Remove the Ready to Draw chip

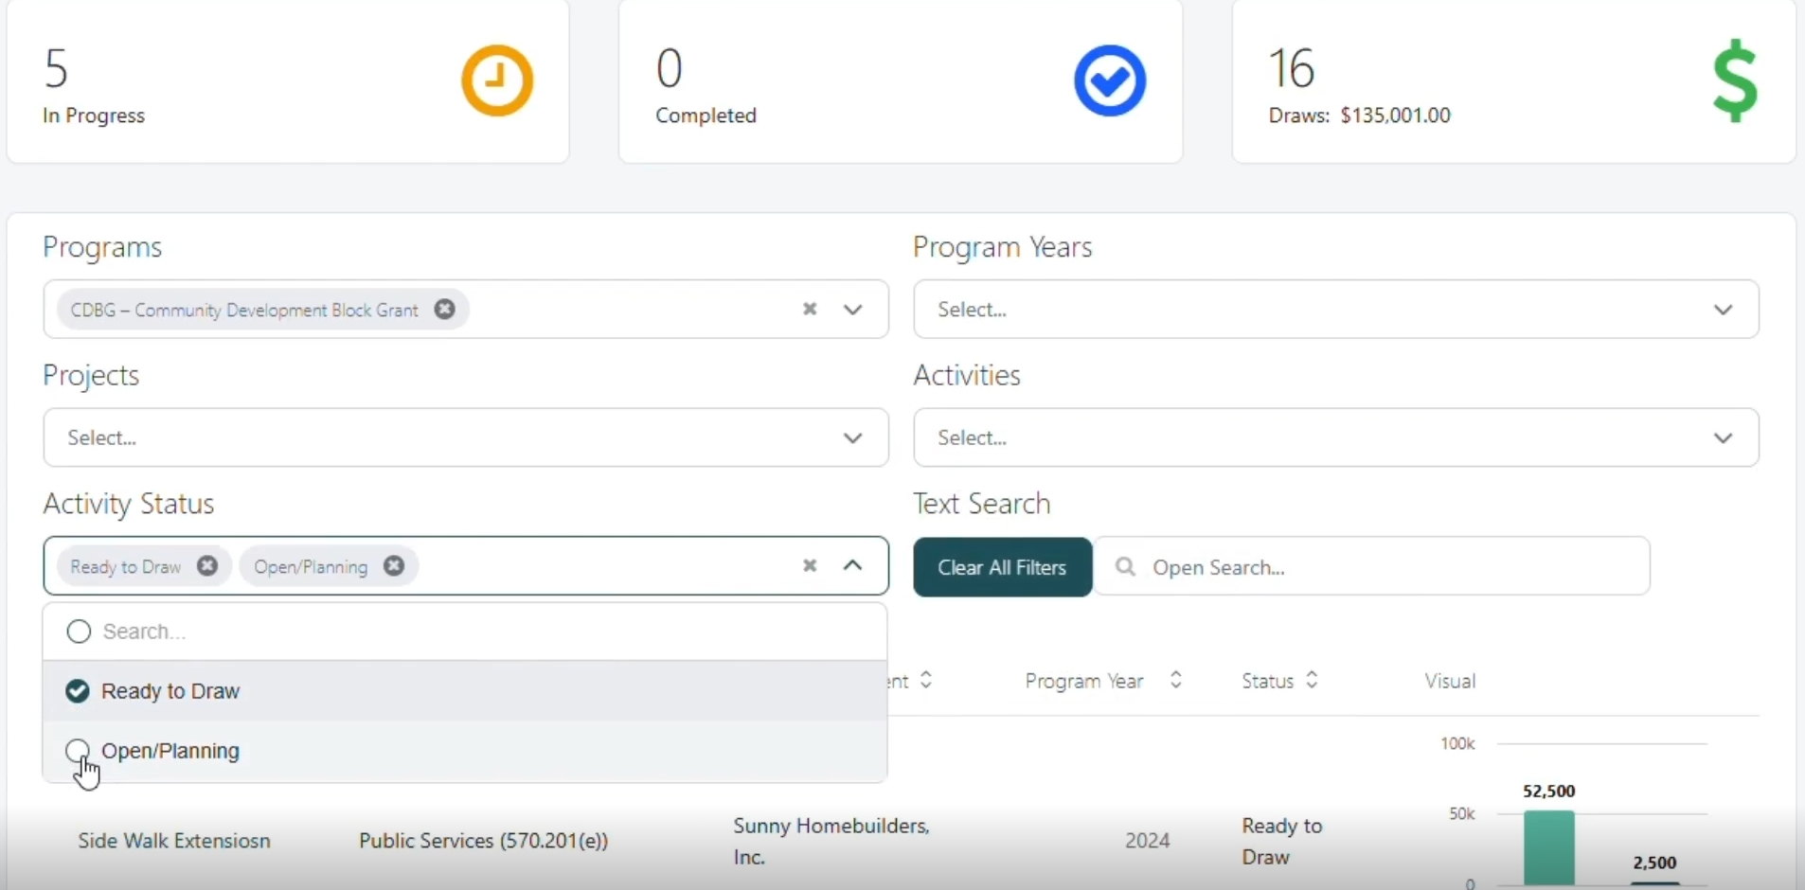[x=207, y=566]
